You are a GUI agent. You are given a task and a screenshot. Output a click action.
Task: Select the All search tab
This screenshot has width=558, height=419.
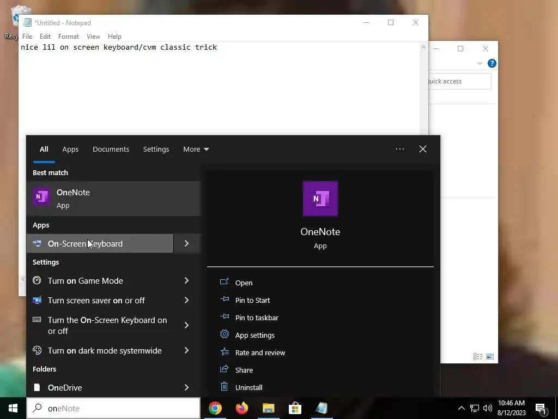(44, 149)
